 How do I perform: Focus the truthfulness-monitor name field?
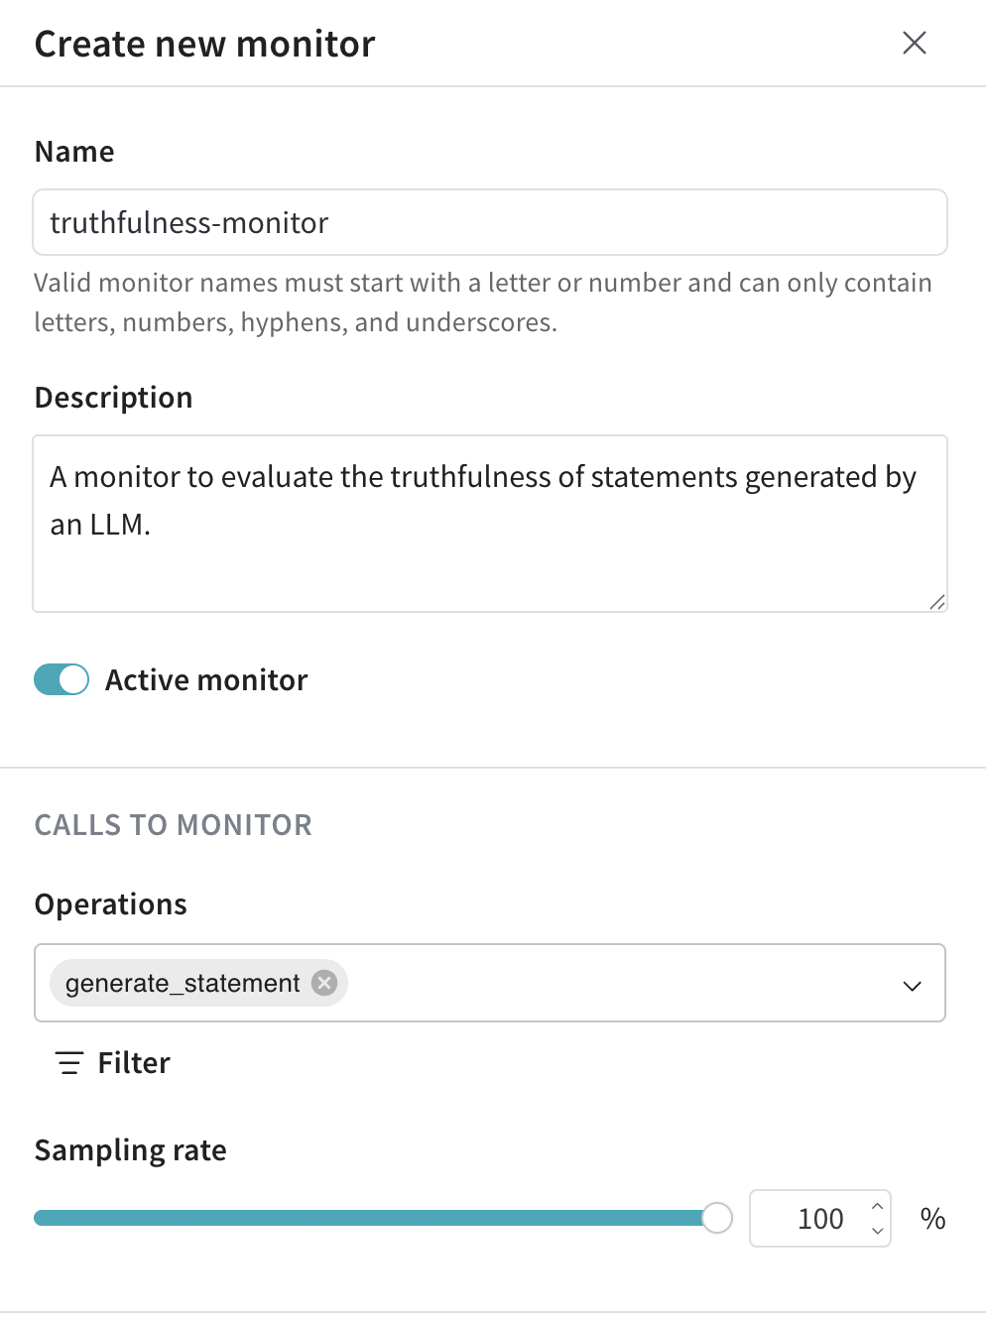coord(490,222)
